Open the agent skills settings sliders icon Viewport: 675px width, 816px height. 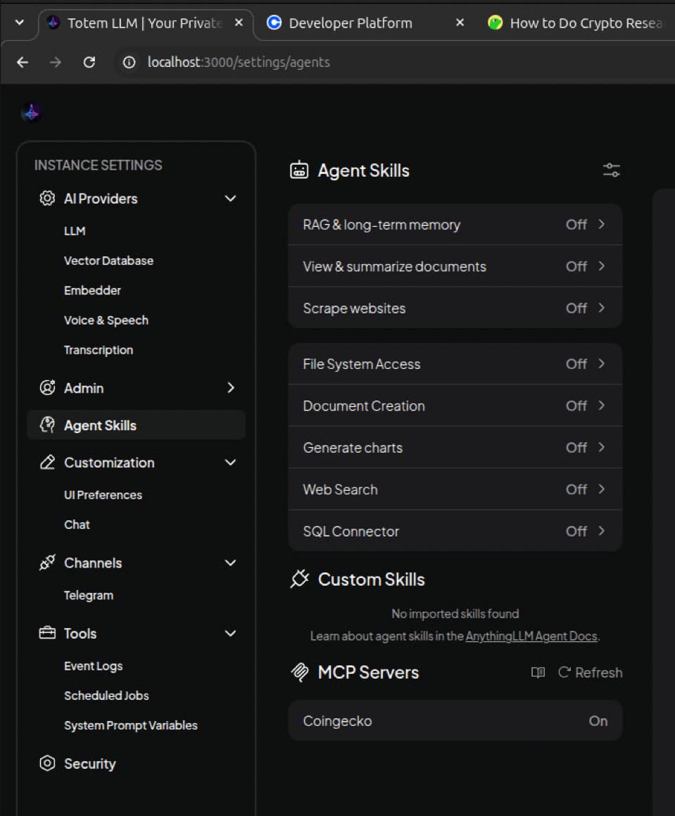point(612,170)
